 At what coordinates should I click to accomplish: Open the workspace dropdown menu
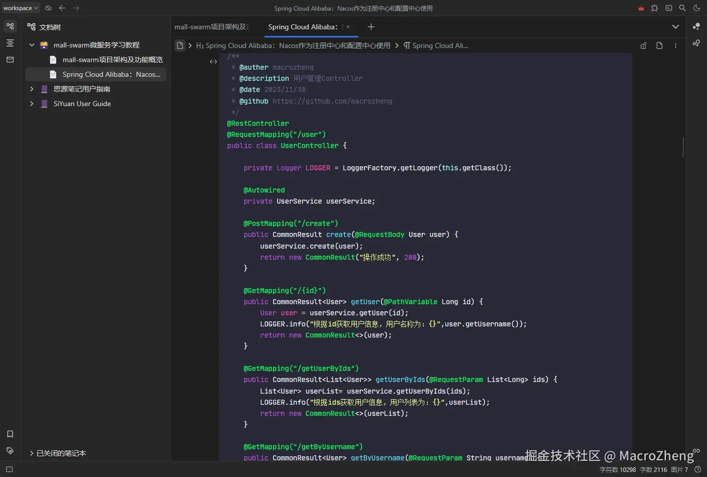[20, 8]
